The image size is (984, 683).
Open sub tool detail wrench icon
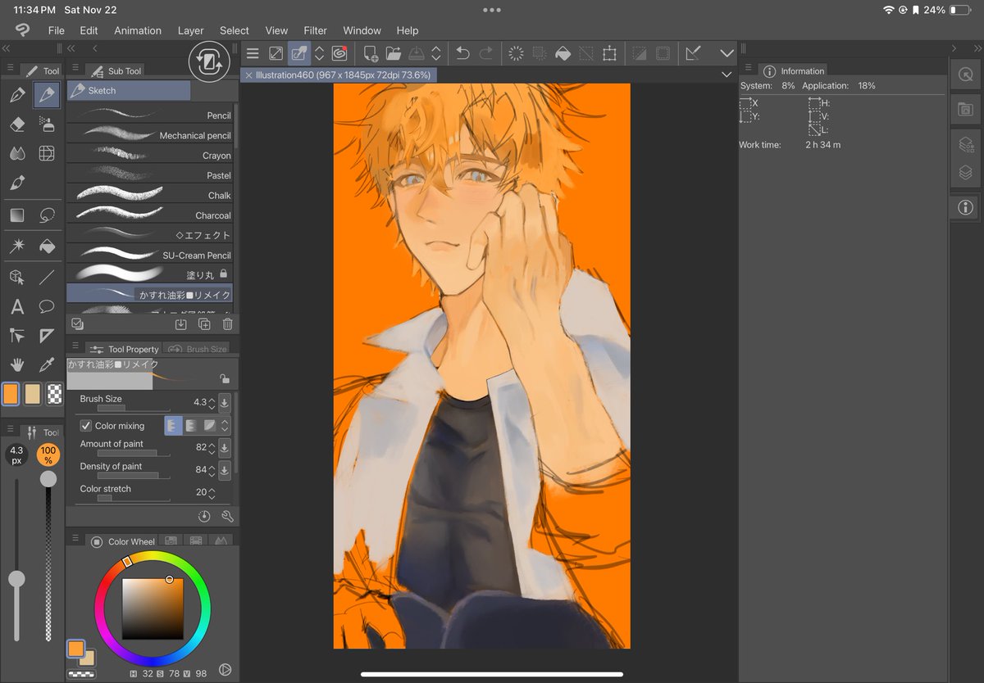[228, 516]
